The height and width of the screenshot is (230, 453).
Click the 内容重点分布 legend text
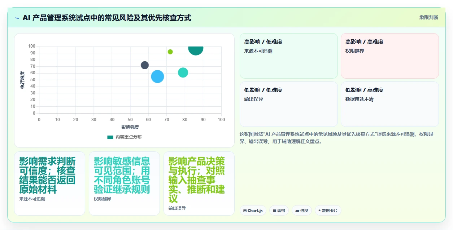tap(129, 137)
